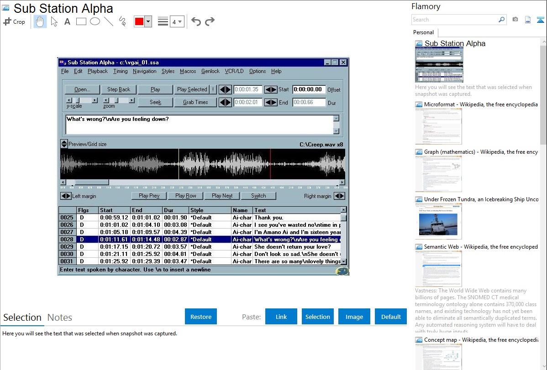Open Under Frozen Tundra snapshot thumbnail

point(438,221)
